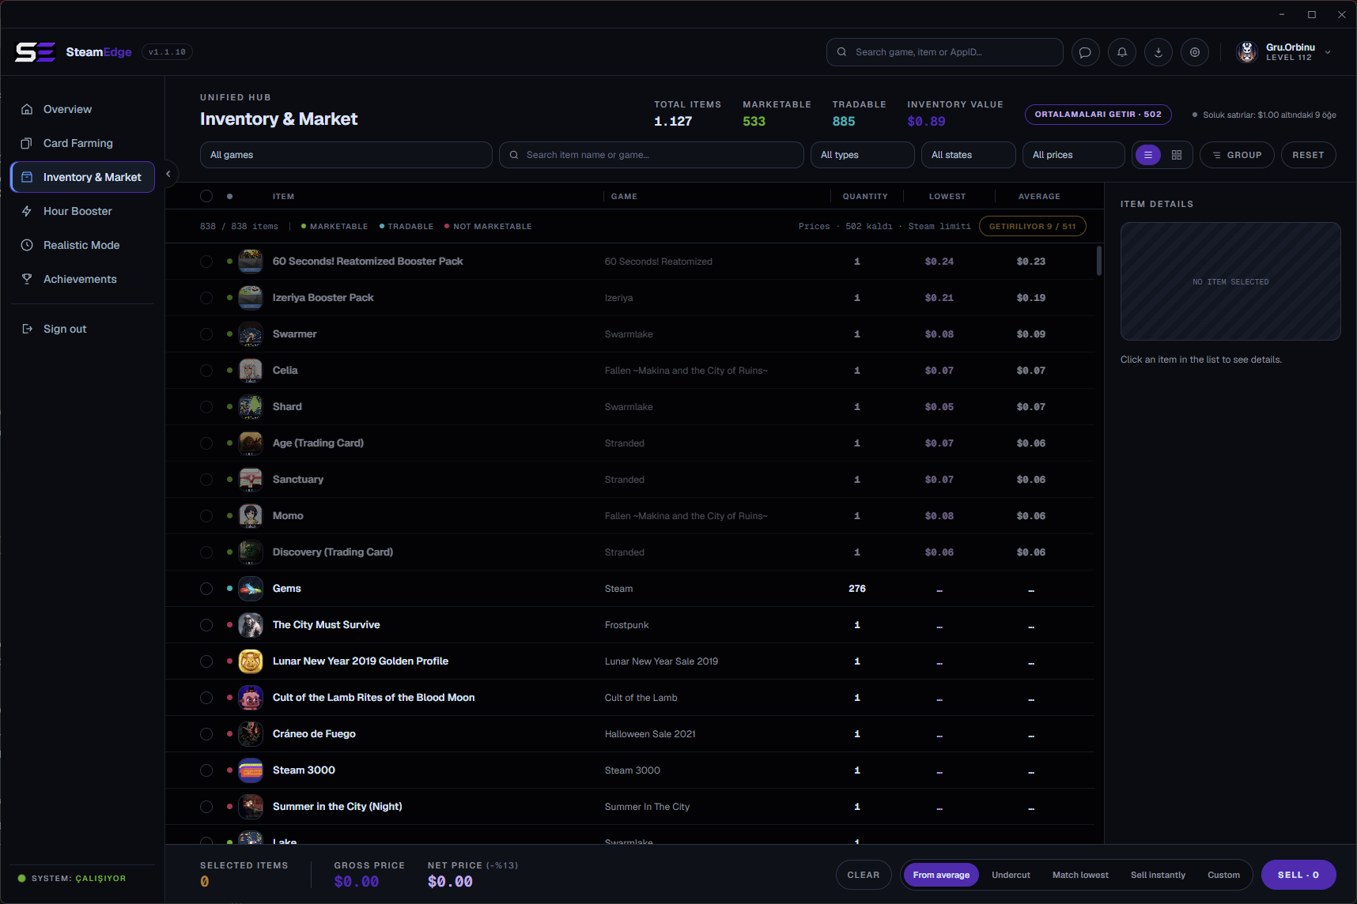Screen dimensions: 1357x904
Task: Click the SELL · 0 button
Action: (1298, 875)
